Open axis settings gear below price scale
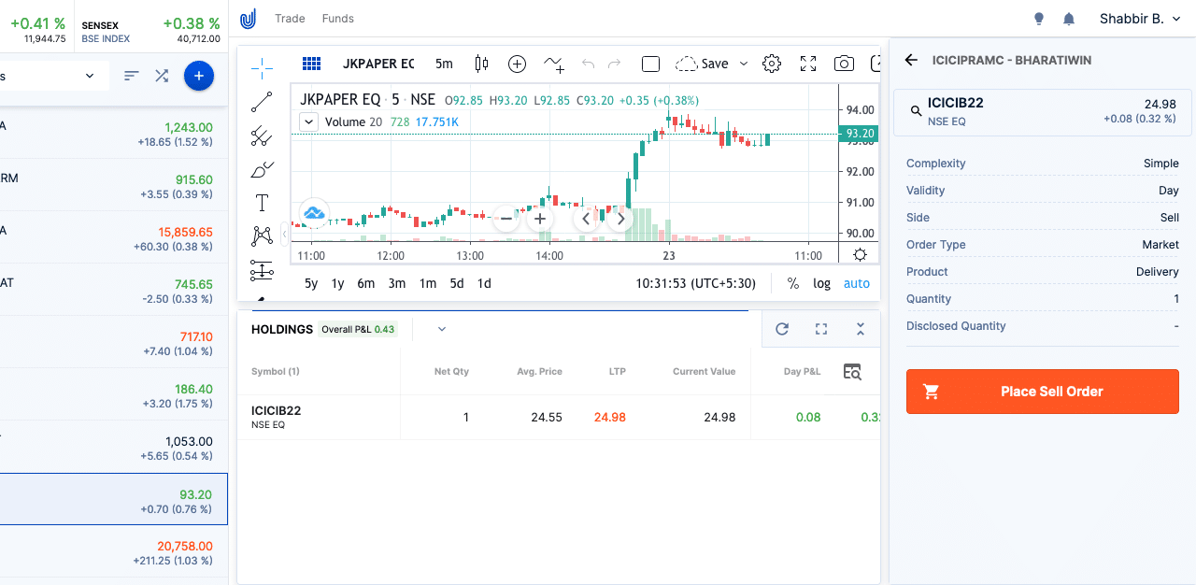This screenshot has width=1196, height=585. [860, 255]
